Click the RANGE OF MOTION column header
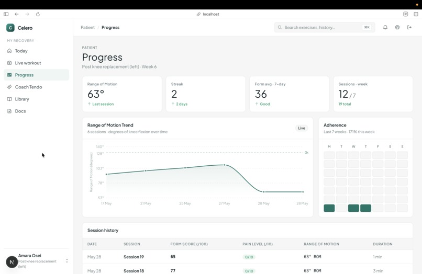422x274 pixels. (x=321, y=244)
